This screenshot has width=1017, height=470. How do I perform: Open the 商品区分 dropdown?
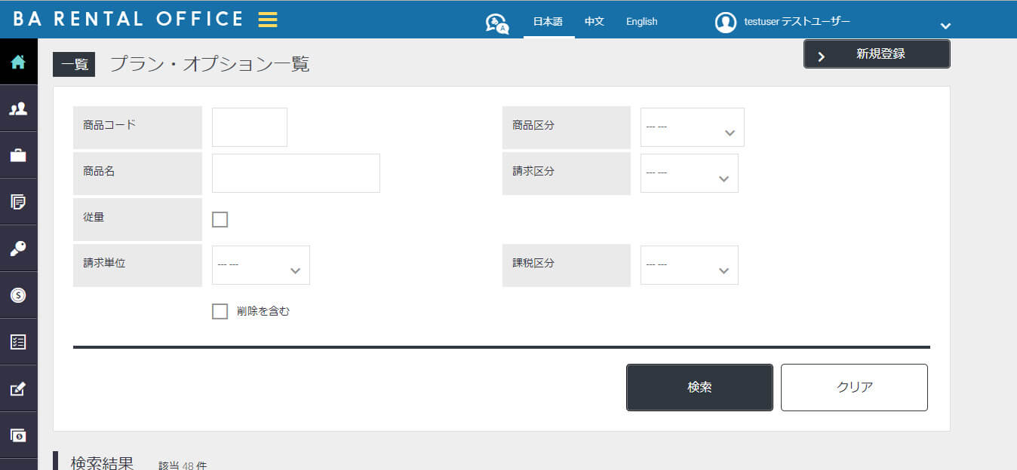point(692,127)
